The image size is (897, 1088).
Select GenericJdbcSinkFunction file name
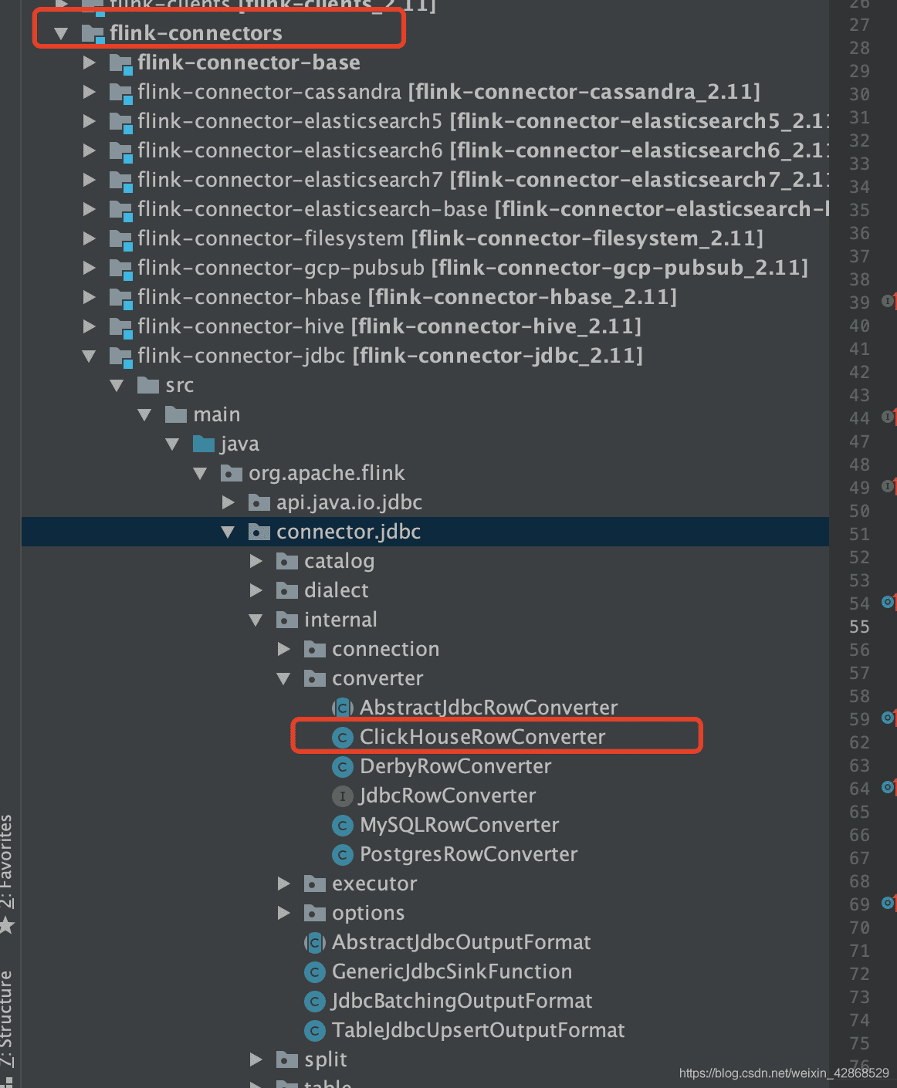point(452,971)
